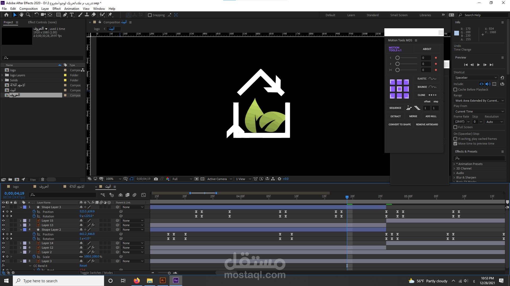Expand the logo Layers folder

coord(2,75)
